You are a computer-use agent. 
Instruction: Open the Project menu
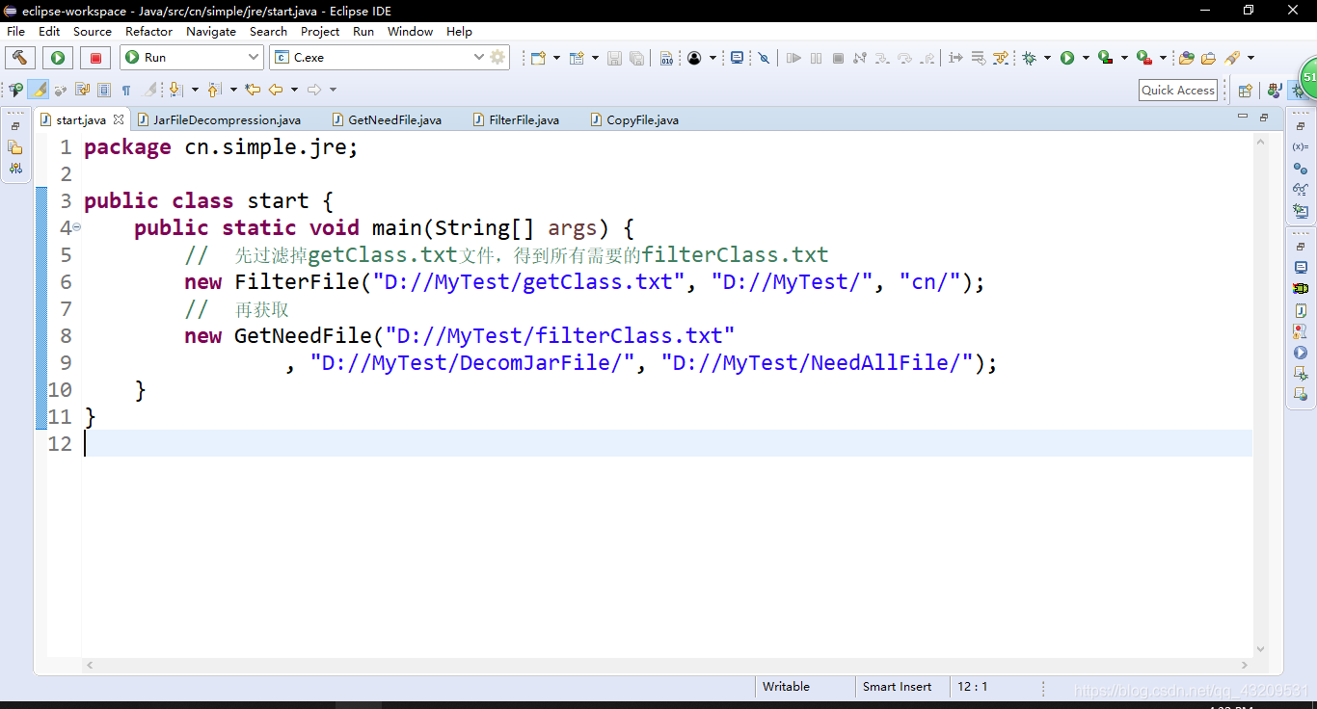320,31
